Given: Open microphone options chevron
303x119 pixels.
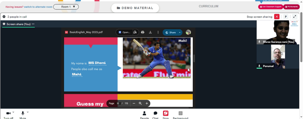Looking at the screenshot, I should tap(28, 112).
